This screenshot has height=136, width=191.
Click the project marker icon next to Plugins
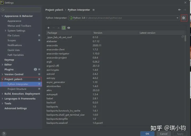[39, 69]
